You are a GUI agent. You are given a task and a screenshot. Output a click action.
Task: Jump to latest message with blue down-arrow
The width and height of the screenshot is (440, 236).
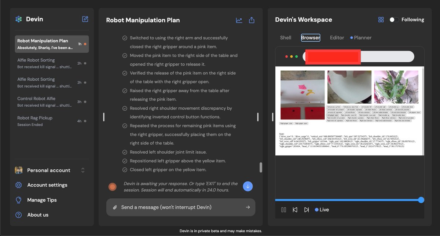click(x=248, y=187)
